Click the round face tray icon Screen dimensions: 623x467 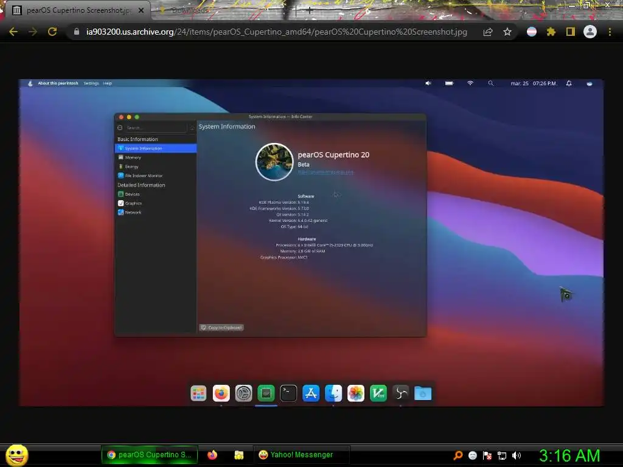coord(472,455)
